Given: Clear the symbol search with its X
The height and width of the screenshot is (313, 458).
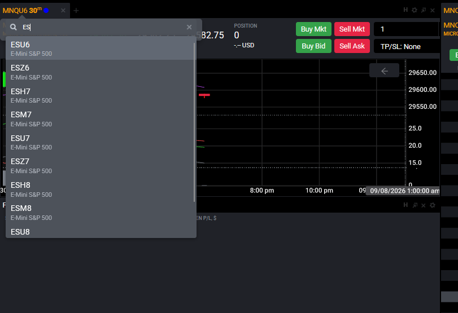Looking at the screenshot, I should point(189,27).
